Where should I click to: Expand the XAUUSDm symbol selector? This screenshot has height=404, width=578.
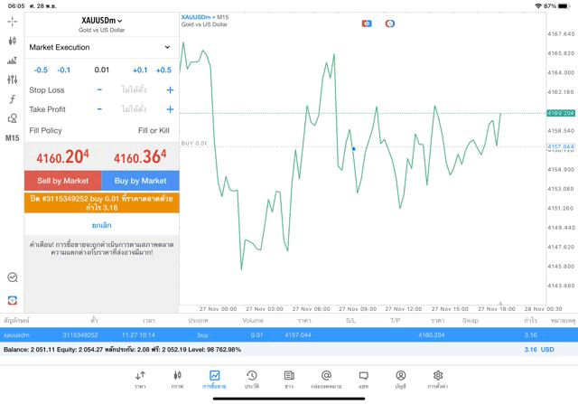click(x=101, y=21)
